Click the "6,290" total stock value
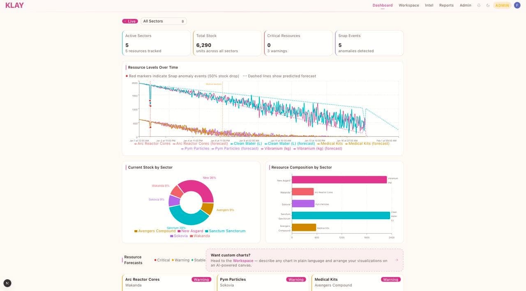 click(204, 45)
